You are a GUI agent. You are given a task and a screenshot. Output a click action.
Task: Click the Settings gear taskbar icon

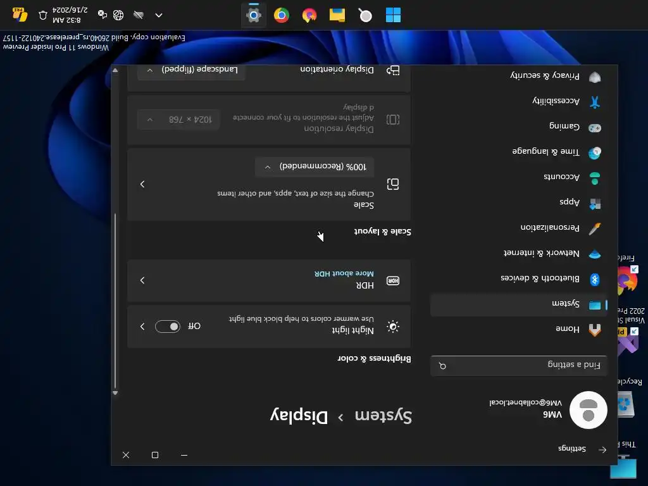coord(254,15)
